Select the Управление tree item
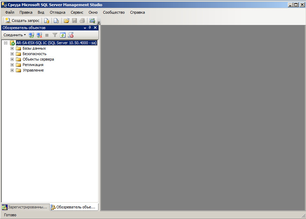306x219 pixels. [33, 70]
